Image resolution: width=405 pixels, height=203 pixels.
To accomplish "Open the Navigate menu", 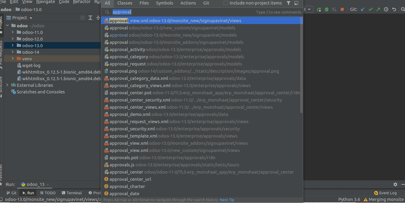I will (46, 2).
